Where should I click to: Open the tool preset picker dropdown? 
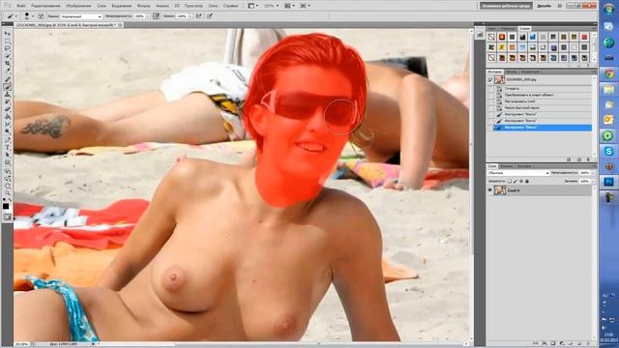click(16, 16)
